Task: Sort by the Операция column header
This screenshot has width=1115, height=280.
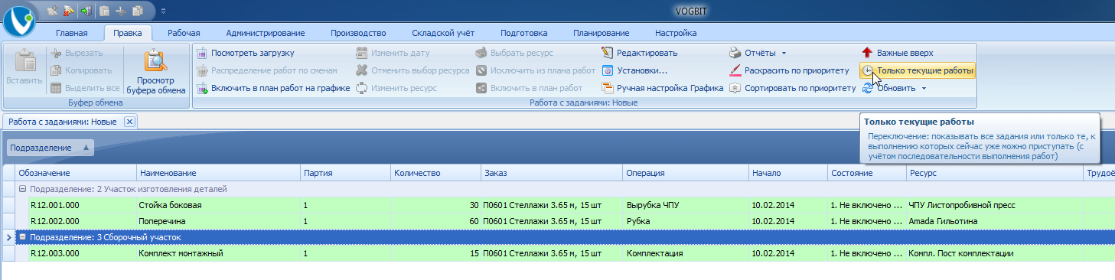Action: pyautogui.click(x=686, y=173)
